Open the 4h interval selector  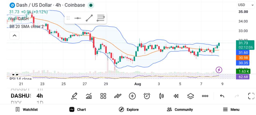40,96
